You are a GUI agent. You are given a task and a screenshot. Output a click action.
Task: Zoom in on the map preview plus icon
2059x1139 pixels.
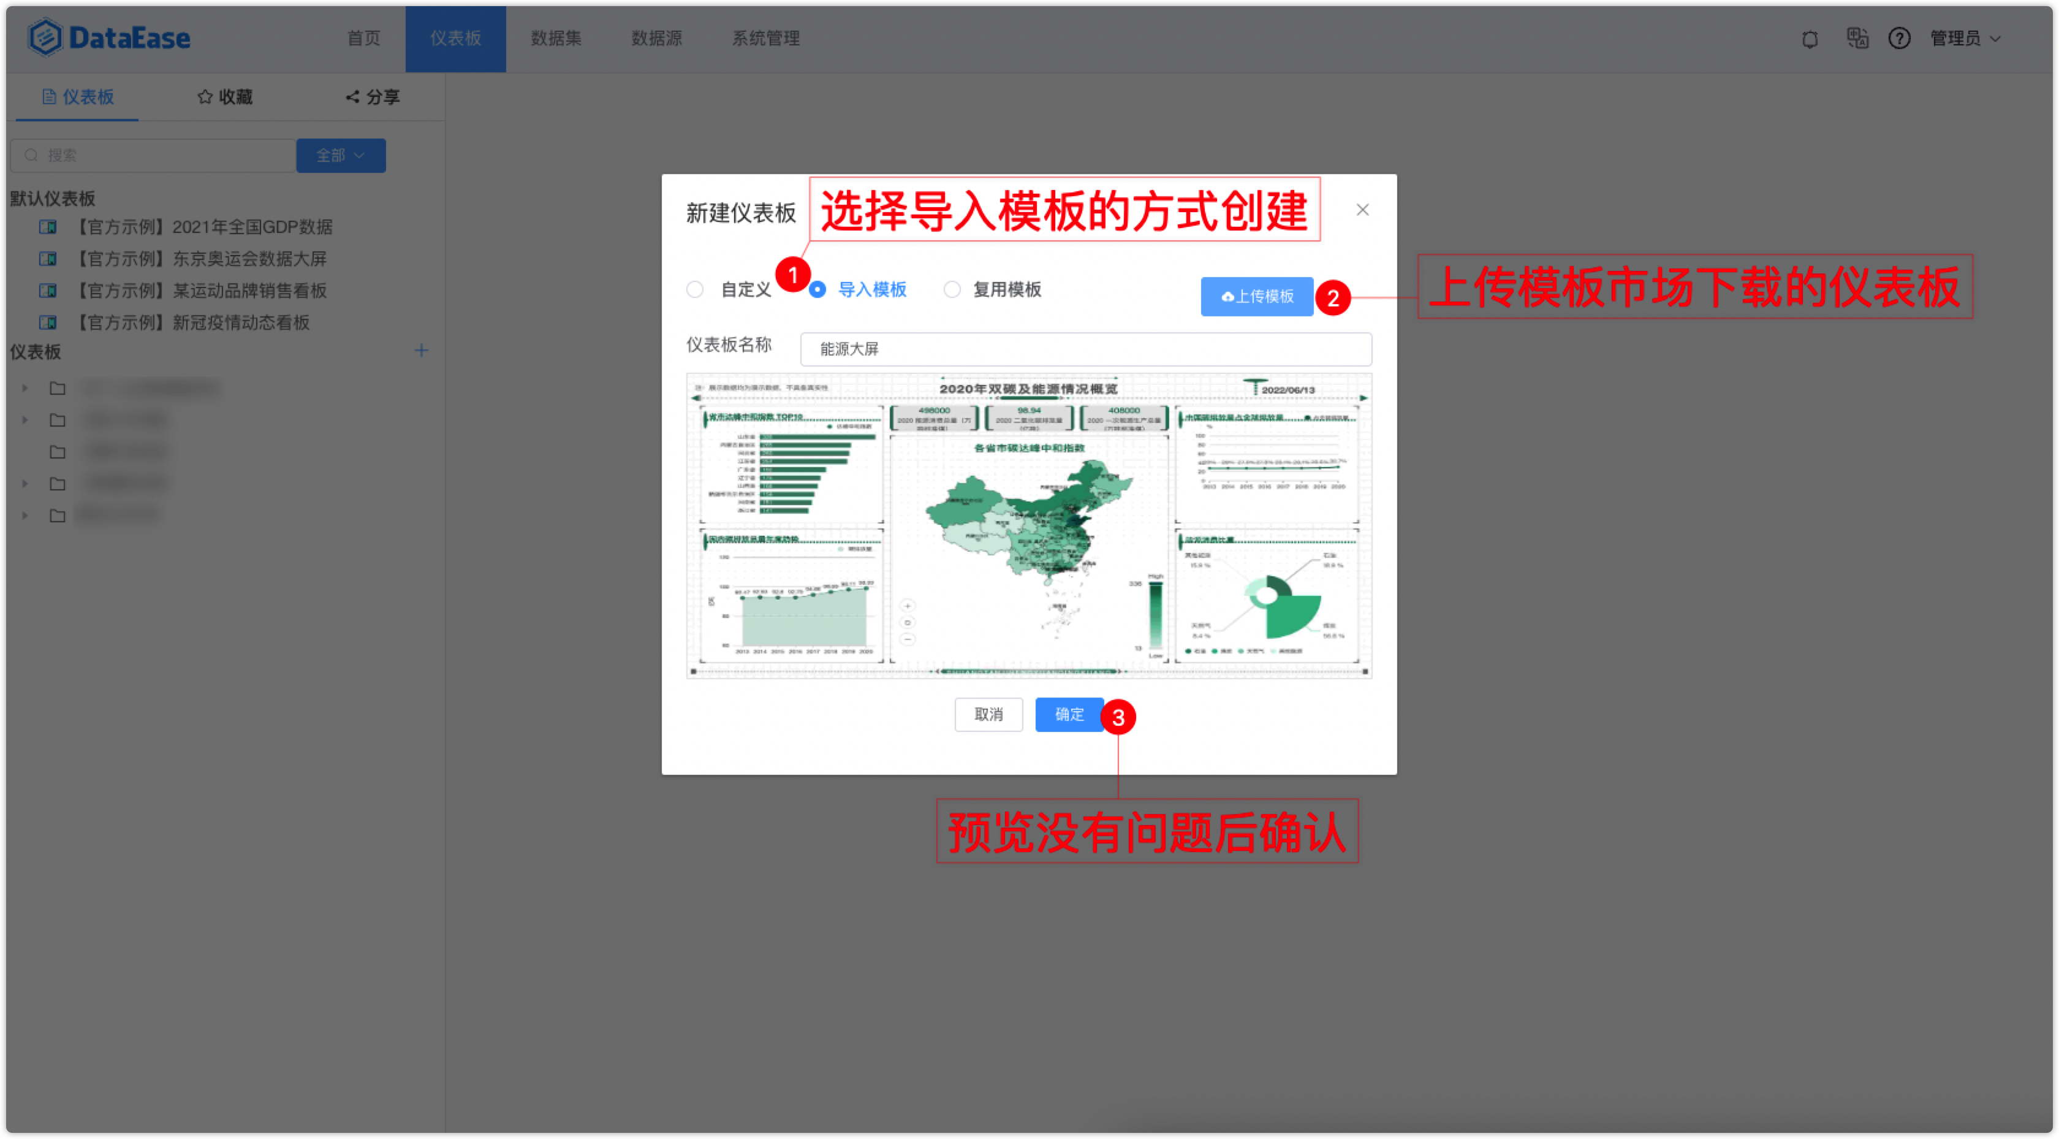(907, 606)
